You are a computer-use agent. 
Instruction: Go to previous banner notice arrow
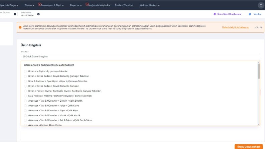256,27
